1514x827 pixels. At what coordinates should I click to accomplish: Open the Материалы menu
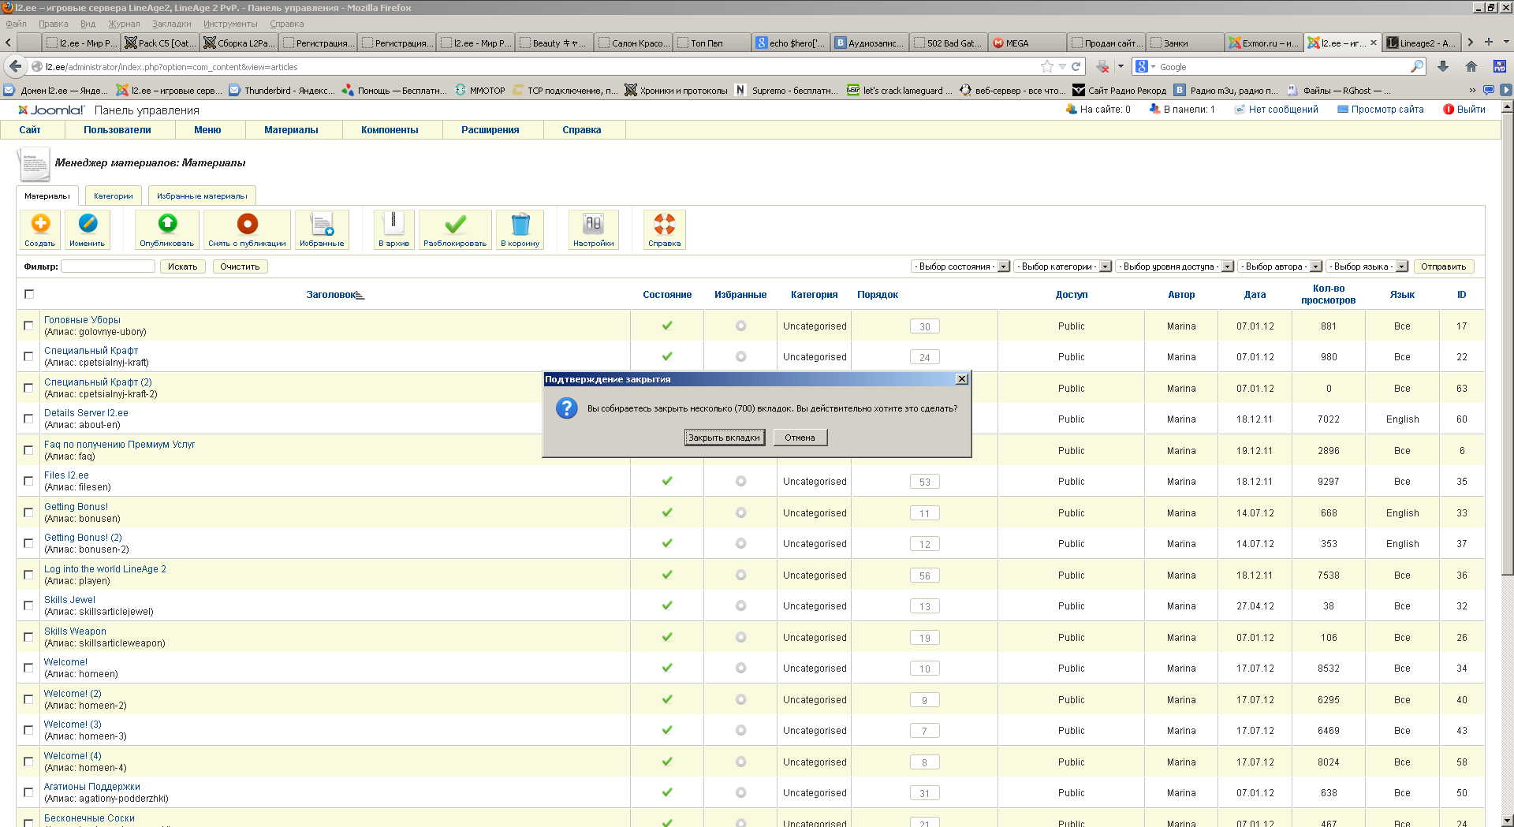[291, 130]
